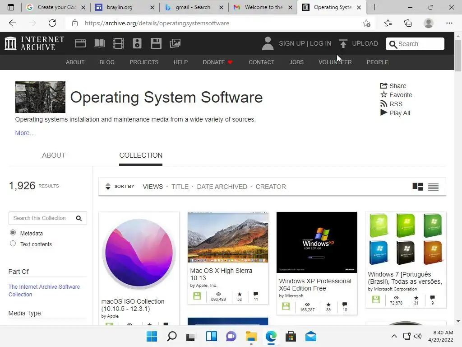
Task: Click the Play All triangle icon
Action: [383, 113]
